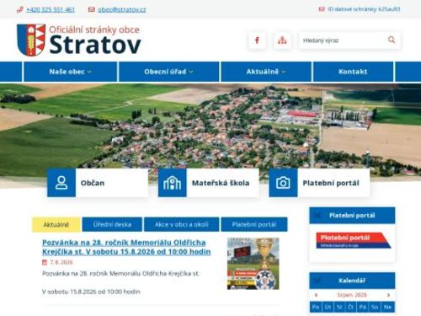Screen dimensions: 421x316
Task: Click the obec@stratov.cz email link
Action: click(122, 9)
